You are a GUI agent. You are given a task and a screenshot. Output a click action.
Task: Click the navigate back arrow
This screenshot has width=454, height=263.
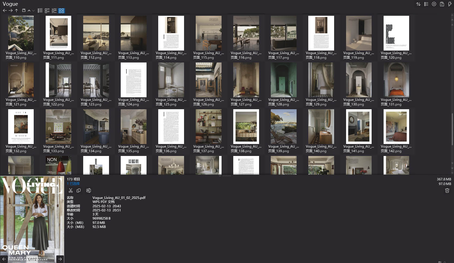(x=5, y=11)
